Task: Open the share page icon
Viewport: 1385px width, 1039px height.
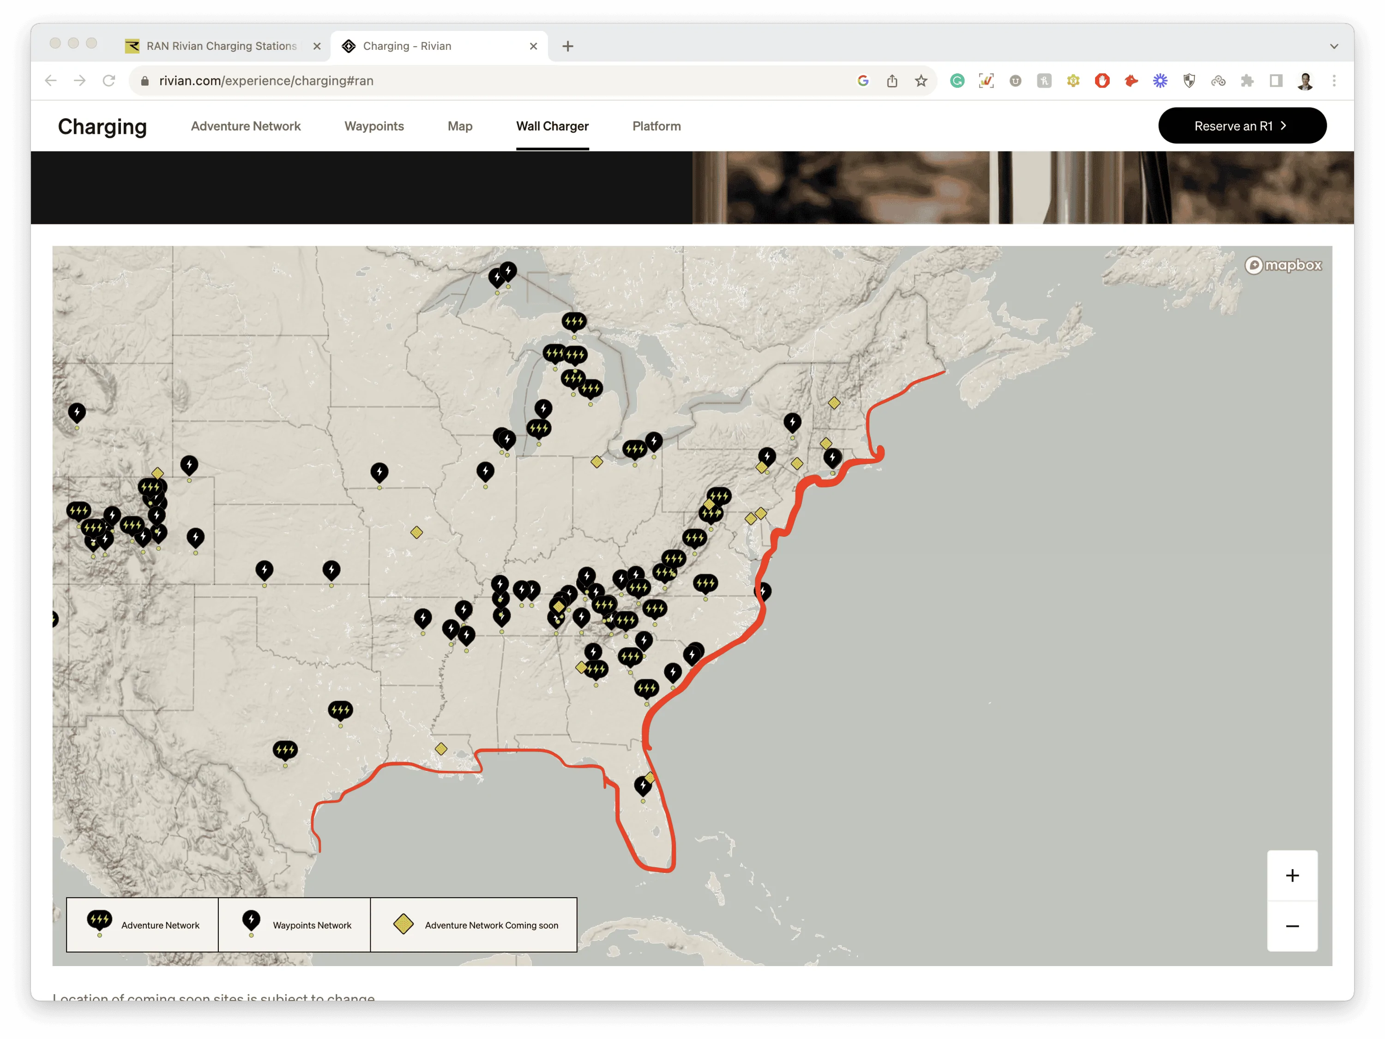Action: 892,81
